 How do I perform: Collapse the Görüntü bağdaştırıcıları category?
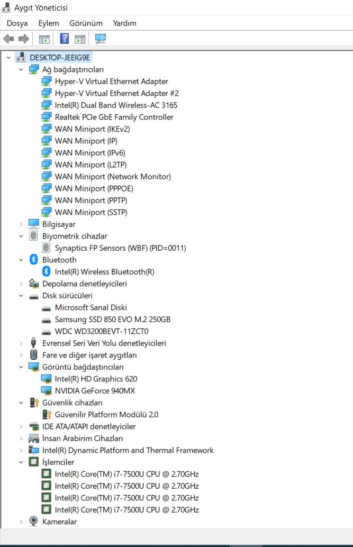pos(21,367)
